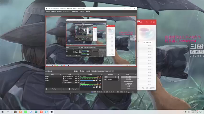Remove selected source with Sources panel minus icon
Viewport: 204px width, 114px height.
[x=67, y=89]
